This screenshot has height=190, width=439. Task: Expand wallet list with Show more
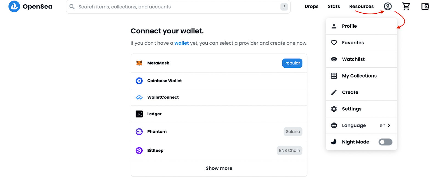coord(219,168)
